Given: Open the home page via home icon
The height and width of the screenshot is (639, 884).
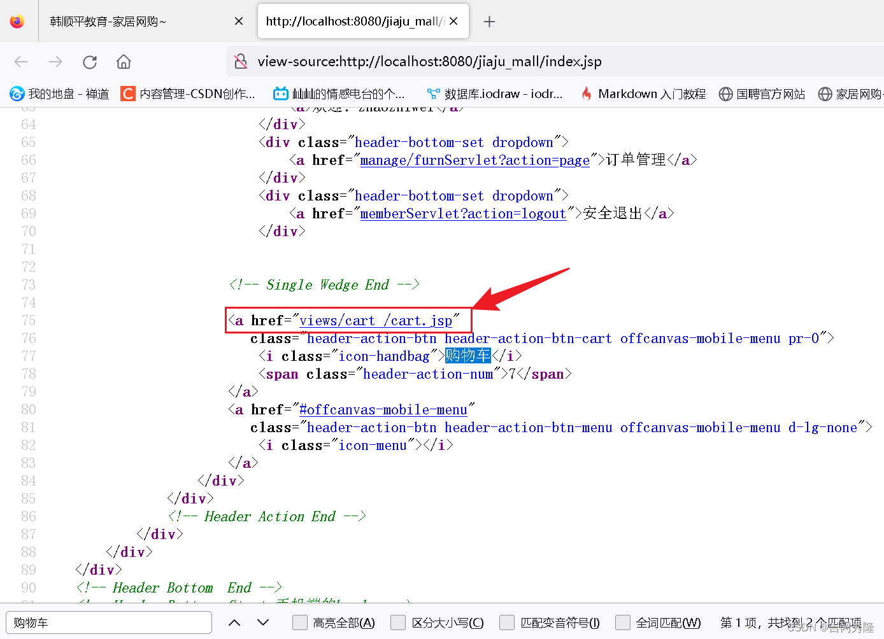Looking at the screenshot, I should [x=124, y=62].
